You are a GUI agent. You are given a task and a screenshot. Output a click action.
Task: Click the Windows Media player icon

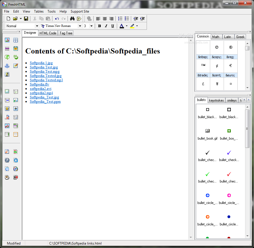pyautogui.click(x=15, y=169)
